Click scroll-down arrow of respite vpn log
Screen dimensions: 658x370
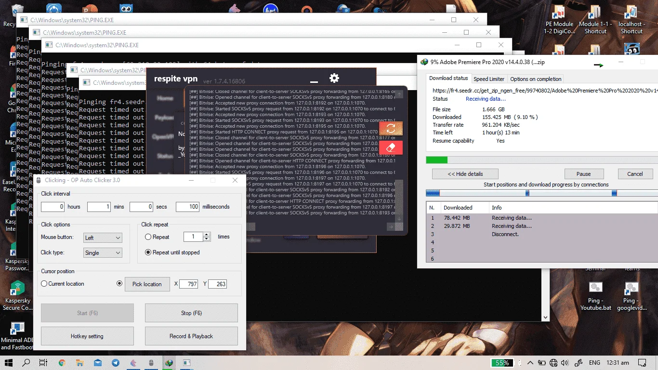point(399,218)
